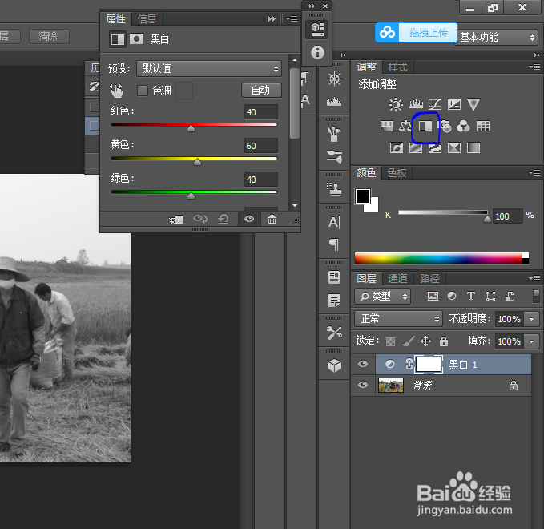544x529 pixels.
Task: Click the 自动 auto button
Action: coord(261,91)
